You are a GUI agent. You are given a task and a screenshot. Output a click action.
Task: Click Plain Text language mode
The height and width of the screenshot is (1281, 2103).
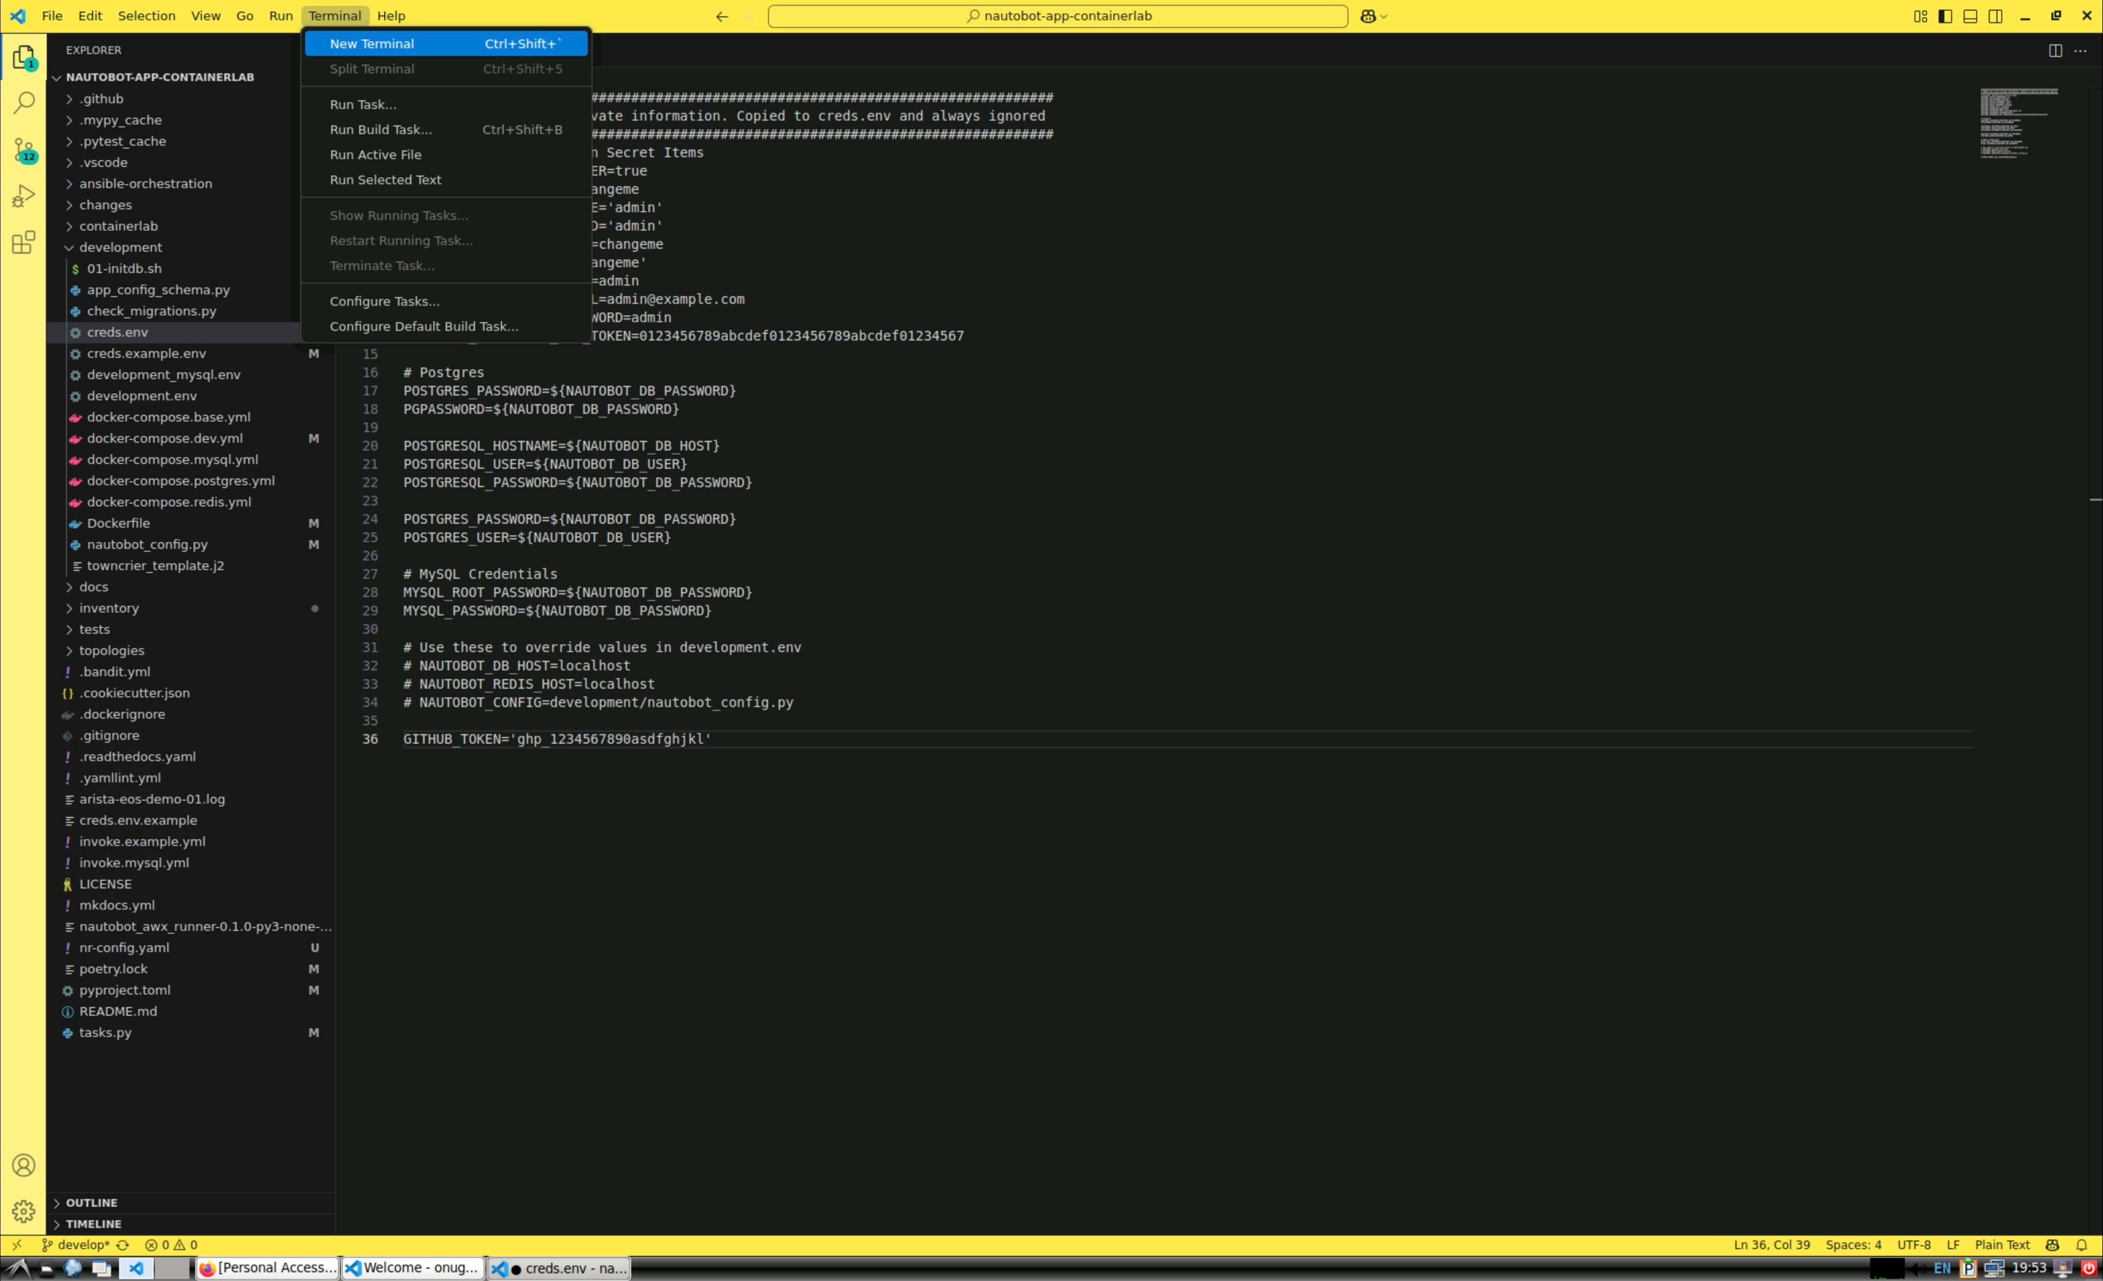pyautogui.click(x=2001, y=1245)
